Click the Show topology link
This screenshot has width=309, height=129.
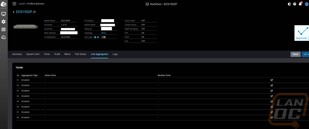[x=104, y=33]
